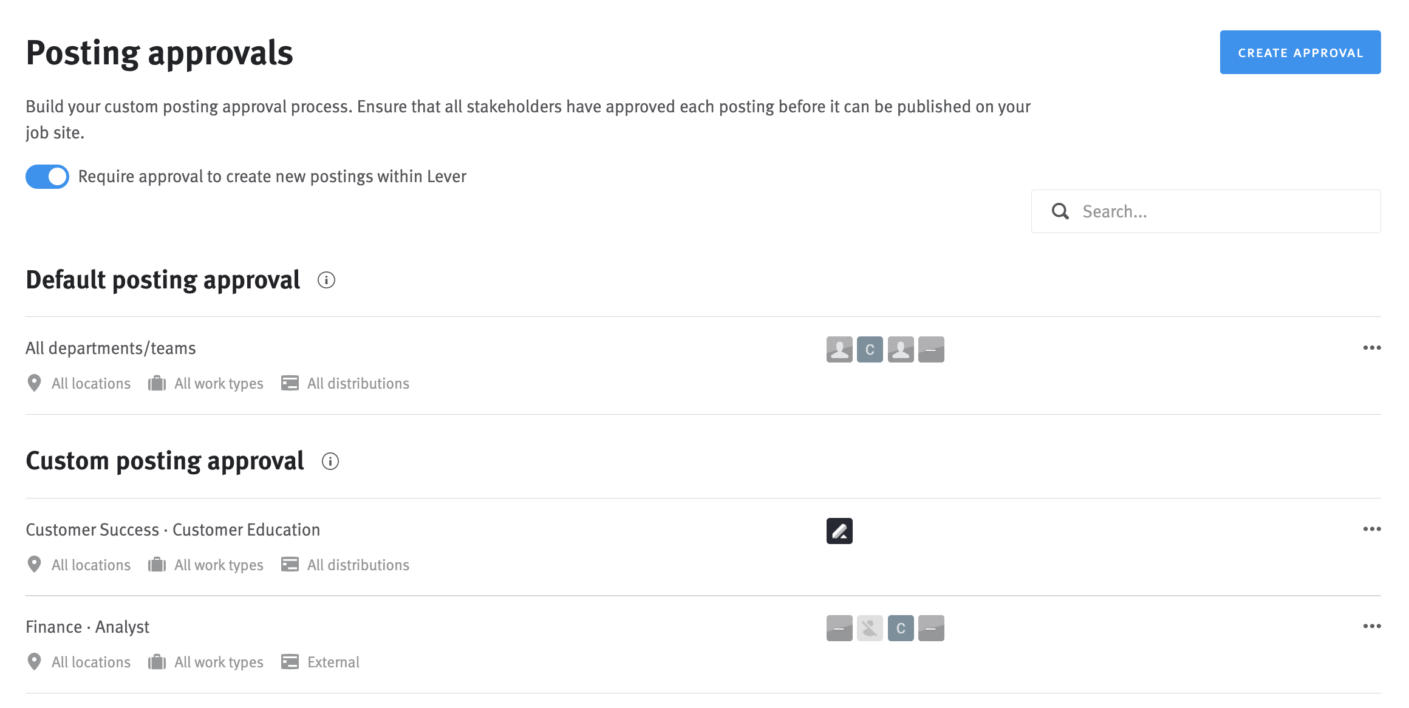Click the 'C' approver avatar on Finance Analyst row
This screenshot has height=708, width=1409.
901,628
